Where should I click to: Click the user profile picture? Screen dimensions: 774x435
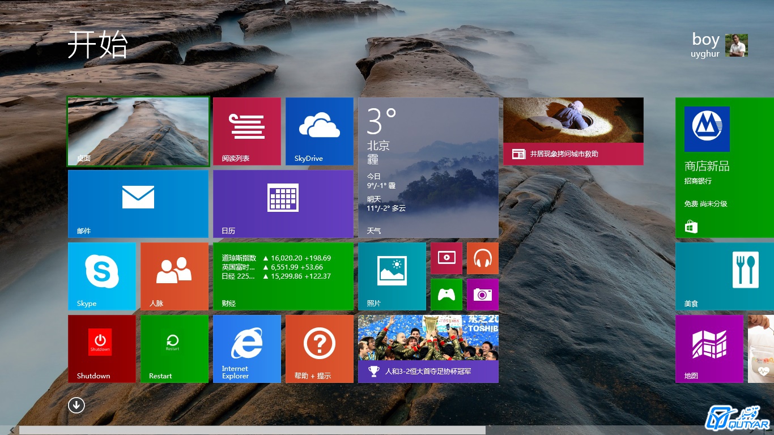(737, 45)
